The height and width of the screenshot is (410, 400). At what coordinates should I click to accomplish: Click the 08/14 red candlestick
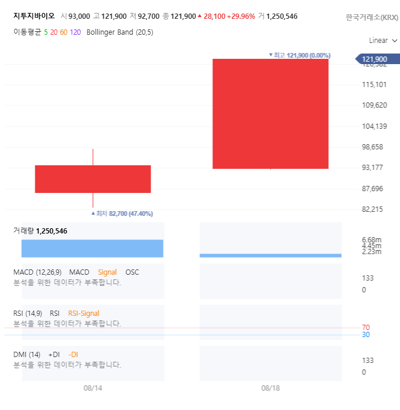point(93,179)
